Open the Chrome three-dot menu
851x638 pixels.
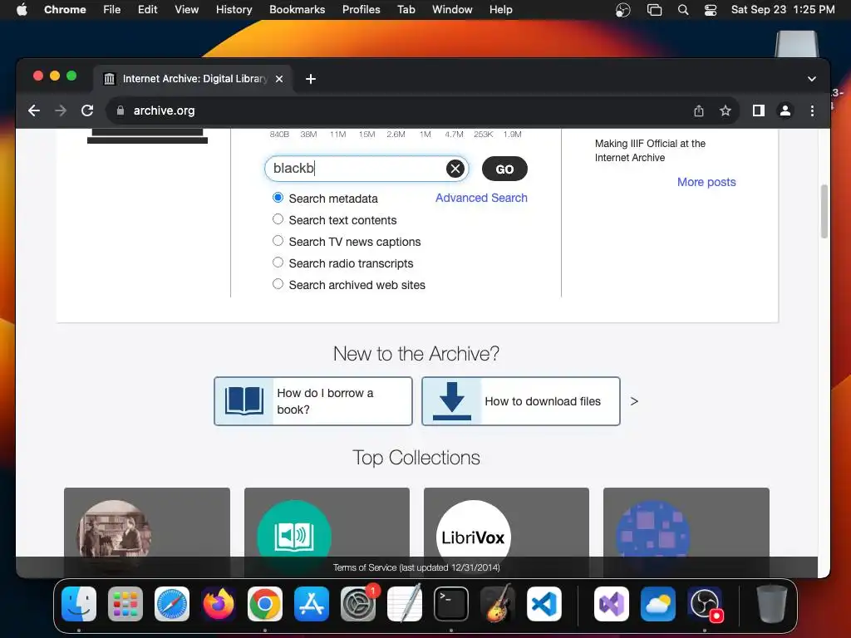pyautogui.click(x=812, y=110)
